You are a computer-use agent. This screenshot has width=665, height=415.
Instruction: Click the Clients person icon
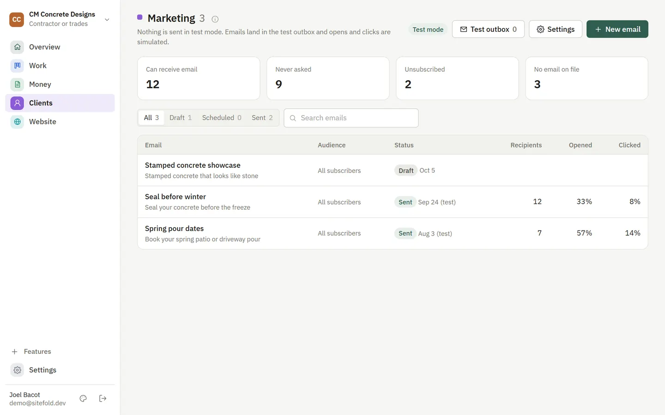pyautogui.click(x=17, y=103)
